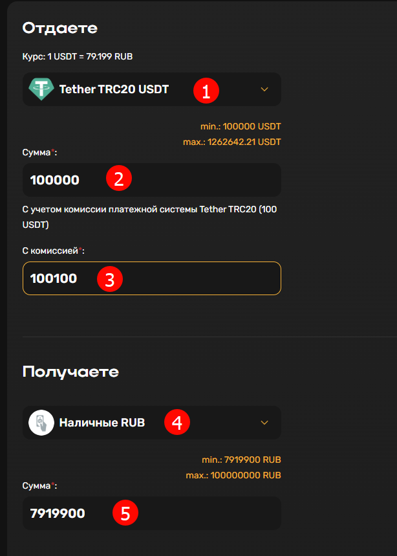Click red marker number 1
Image resolution: width=397 pixels, height=556 pixels.
coord(206,91)
